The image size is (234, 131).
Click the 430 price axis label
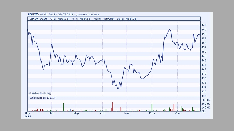(204, 96)
